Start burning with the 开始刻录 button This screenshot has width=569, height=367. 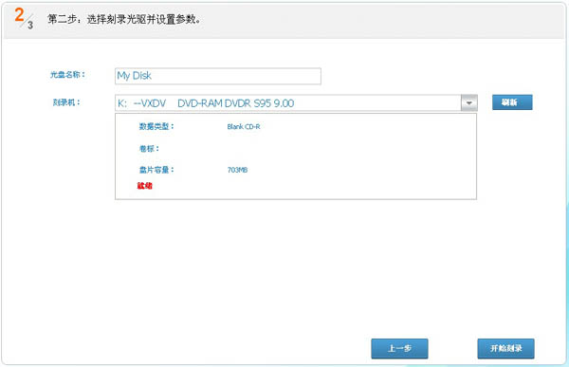pyautogui.click(x=505, y=348)
